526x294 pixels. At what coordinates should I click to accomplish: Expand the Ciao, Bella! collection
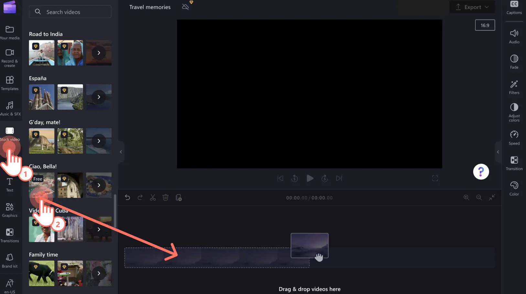(x=99, y=185)
